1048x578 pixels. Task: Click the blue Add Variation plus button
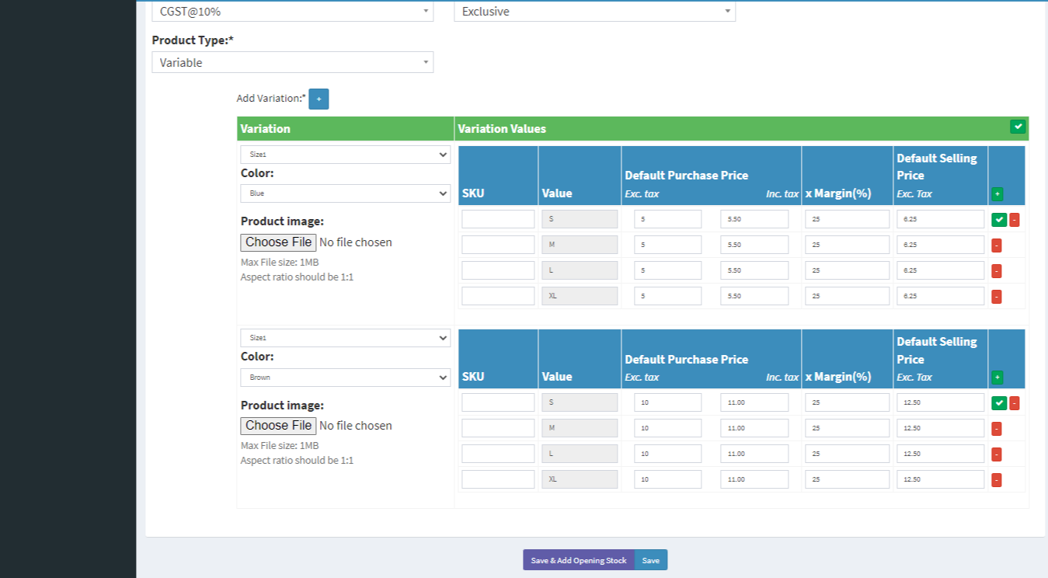319,99
